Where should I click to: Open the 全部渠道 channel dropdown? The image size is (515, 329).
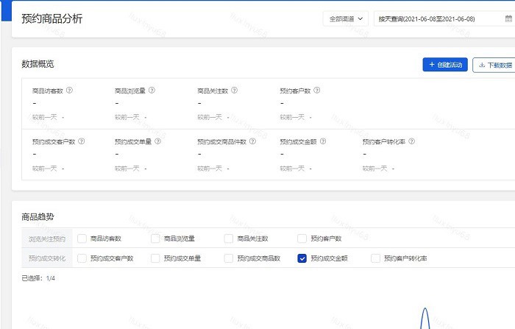click(346, 18)
